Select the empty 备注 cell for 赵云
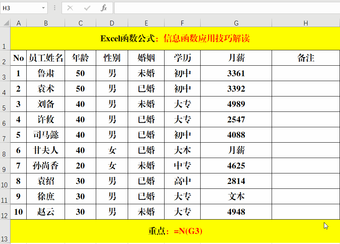Screen dimensions: 340x244 (306, 212)
